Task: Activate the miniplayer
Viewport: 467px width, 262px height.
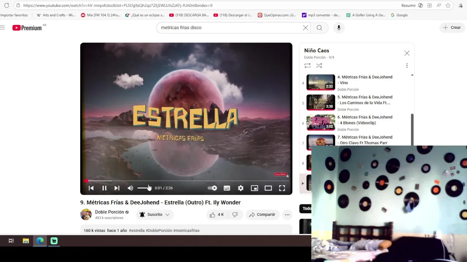Action: 255,188
